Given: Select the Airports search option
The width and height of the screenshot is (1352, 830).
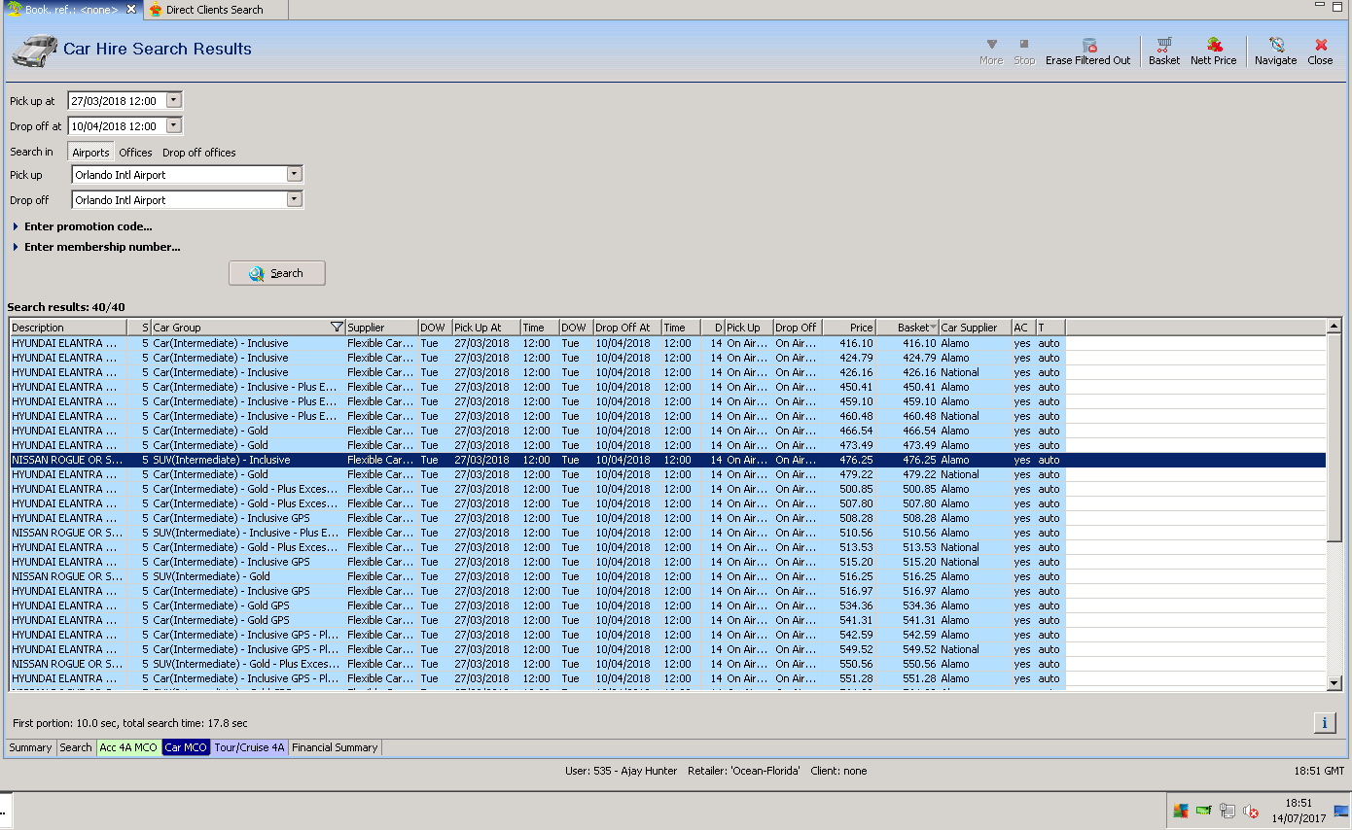Looking at the screenshot, I should (x=90, y=153).
